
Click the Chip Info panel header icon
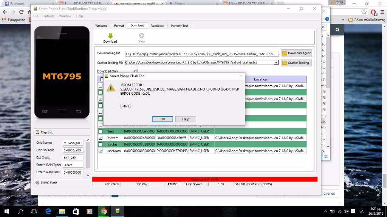37,132
